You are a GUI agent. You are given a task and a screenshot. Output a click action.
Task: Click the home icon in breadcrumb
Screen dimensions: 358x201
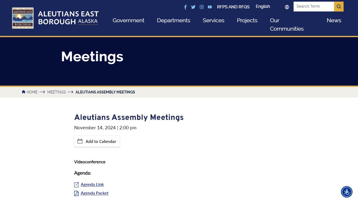click(x=24, y=92)
